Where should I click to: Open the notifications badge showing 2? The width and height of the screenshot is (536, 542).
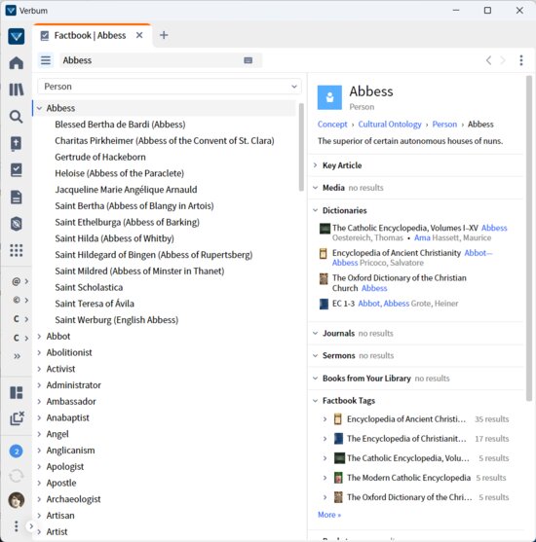[17, 452]
